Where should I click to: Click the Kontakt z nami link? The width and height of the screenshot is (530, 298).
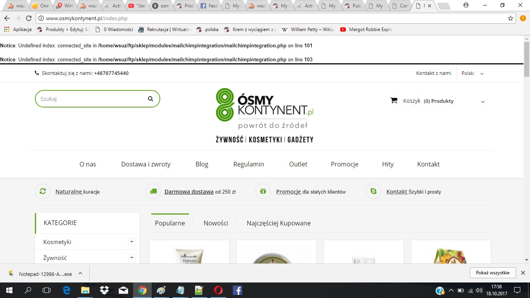click(434, 73)
